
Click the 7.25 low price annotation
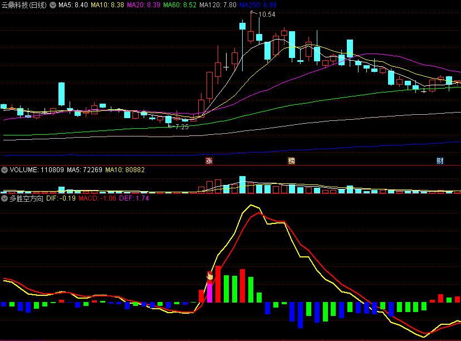(182, 127)
